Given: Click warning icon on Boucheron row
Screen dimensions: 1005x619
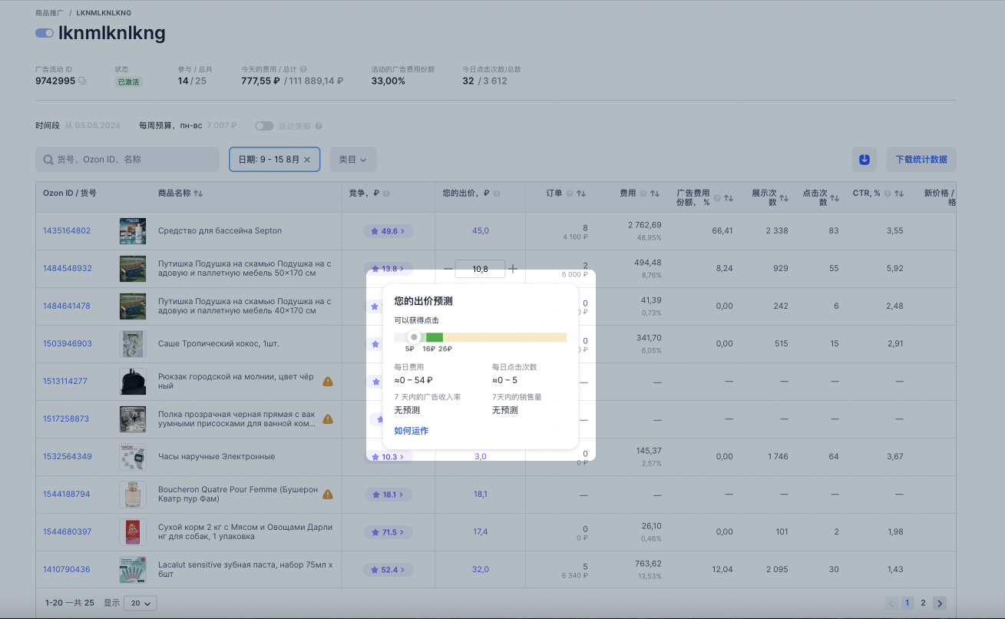Looking at the screenshot, I should point(328,494).
